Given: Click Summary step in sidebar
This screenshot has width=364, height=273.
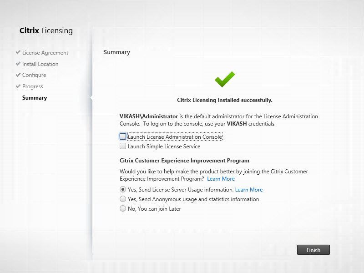Looking at the screenshot, I should point(35,98).
